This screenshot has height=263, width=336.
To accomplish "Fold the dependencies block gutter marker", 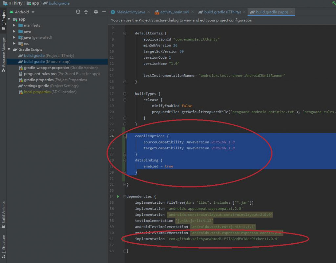I will 125,197.
